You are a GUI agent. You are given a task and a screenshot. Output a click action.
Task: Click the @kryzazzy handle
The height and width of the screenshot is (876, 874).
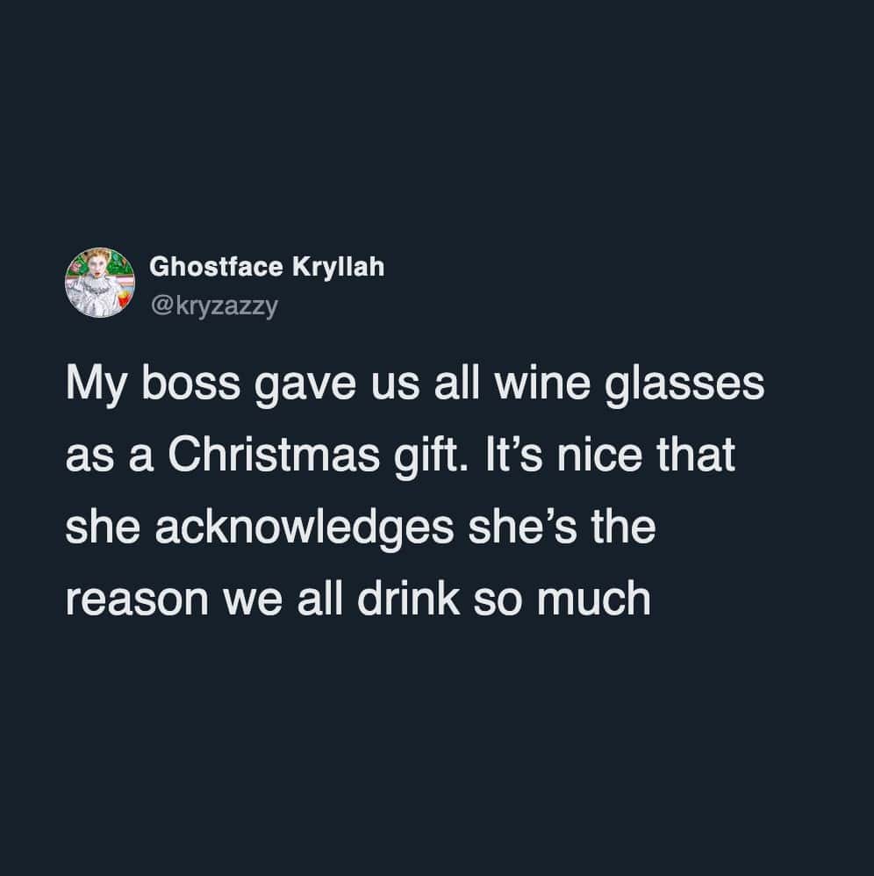(x=214, y=308)
